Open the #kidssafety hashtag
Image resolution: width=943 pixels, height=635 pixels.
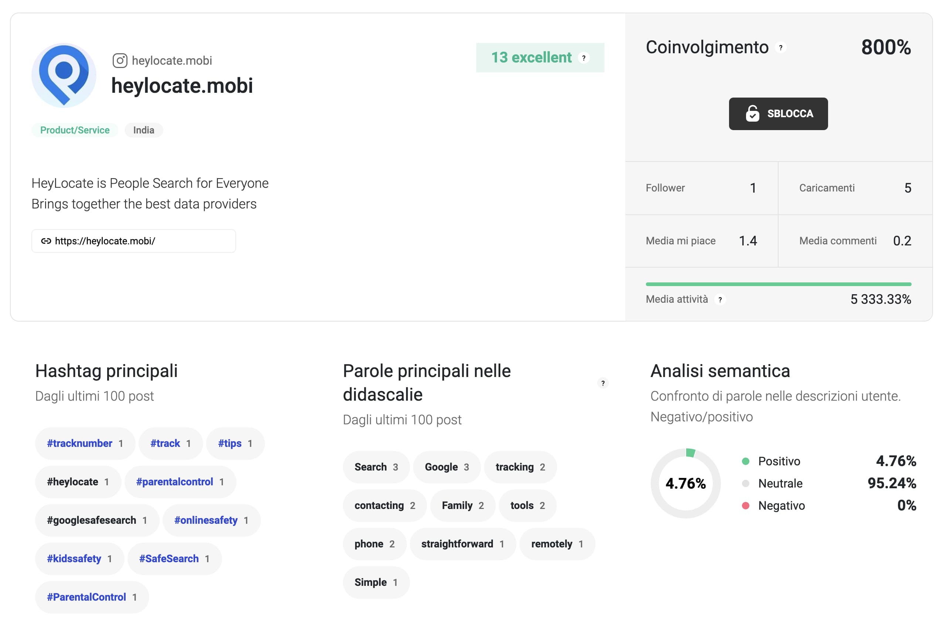(x=79, y=559)
